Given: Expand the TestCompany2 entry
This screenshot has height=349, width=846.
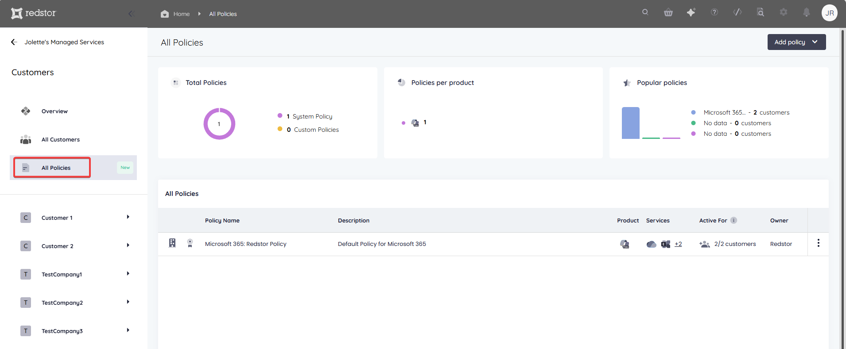Looking at the screenshot, I should [x=128, y=302].
